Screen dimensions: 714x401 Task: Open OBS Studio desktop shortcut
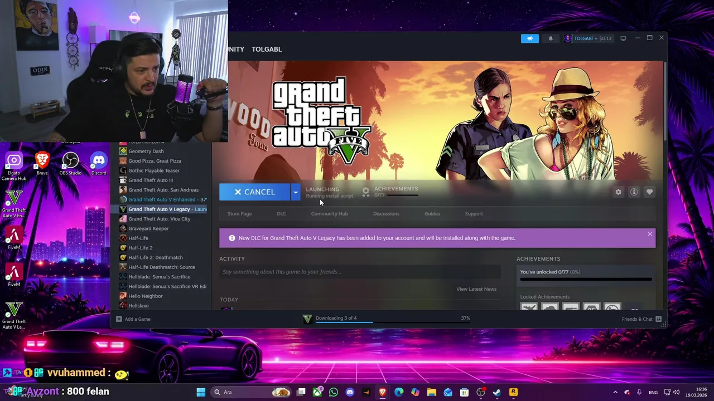point(70,164)
